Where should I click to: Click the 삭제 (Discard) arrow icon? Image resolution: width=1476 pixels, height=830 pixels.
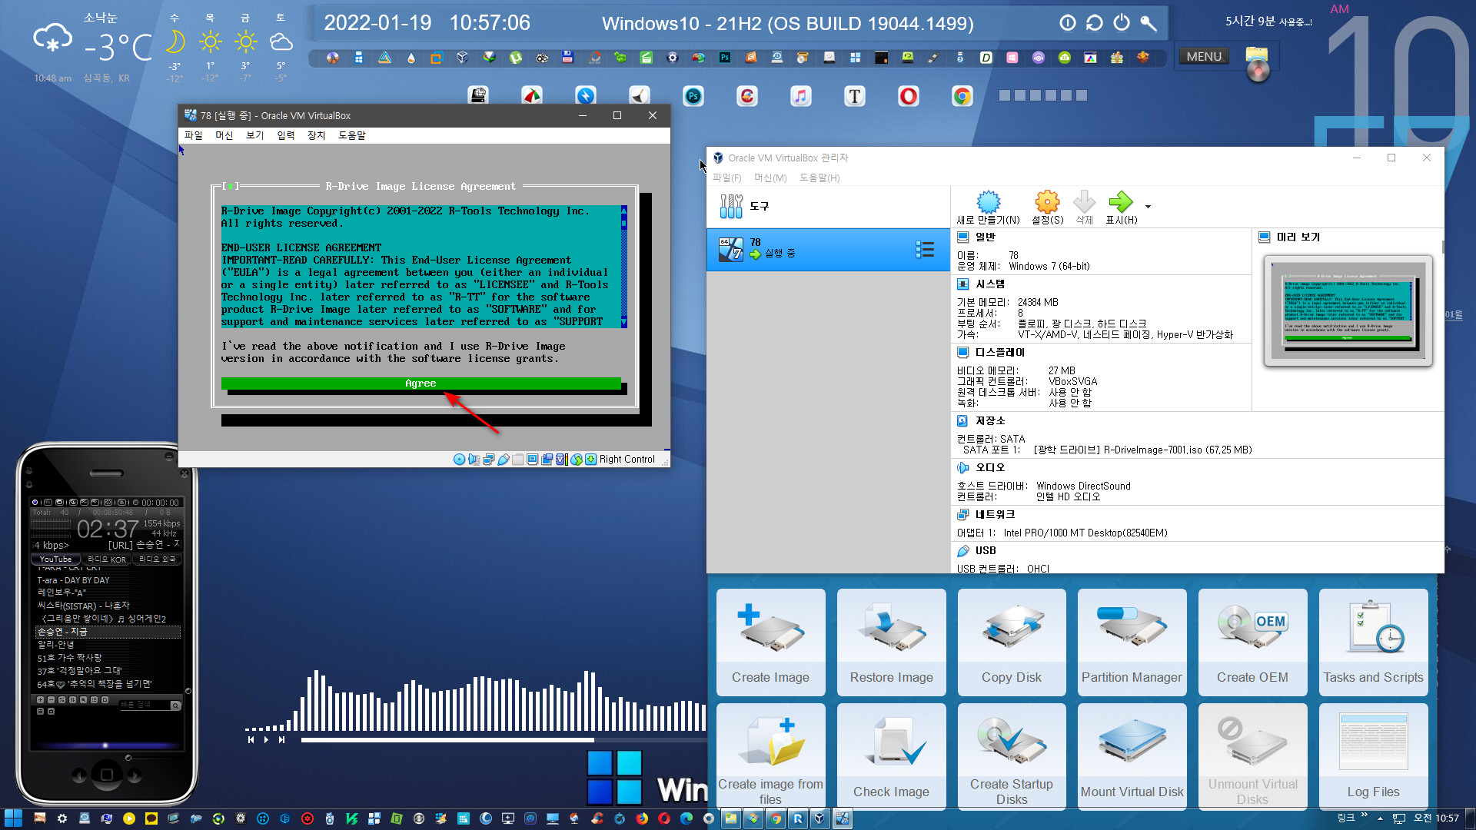[1084, 207]
